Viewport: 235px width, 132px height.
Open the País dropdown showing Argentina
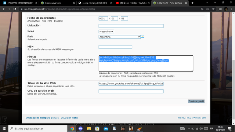(120, 37)
